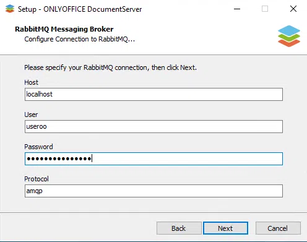Click the 'Setup - ONLYOFFICE DocumentServer' window title
Image resolution: width=307 pixels, height=242 pixels.
80,9
